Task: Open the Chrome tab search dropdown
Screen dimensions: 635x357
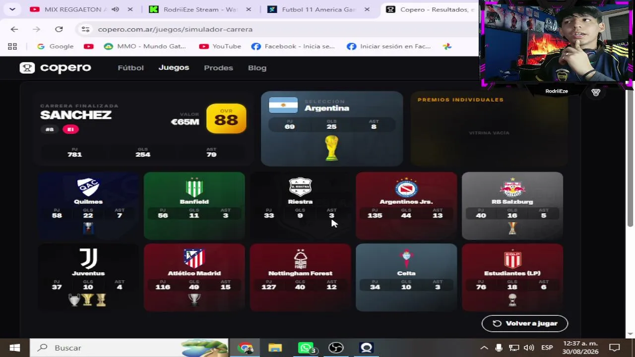Action: [x=12, y=9]
